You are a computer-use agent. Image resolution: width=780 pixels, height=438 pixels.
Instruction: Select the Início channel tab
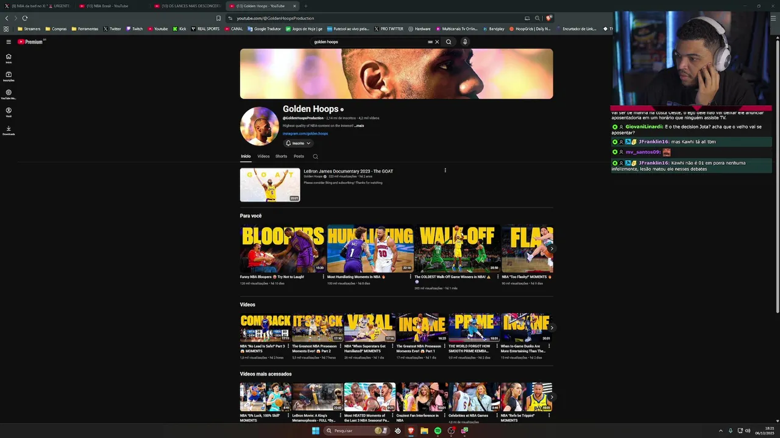[246, 156]
